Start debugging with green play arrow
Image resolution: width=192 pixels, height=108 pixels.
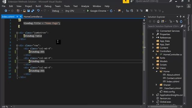[x=88, y=11]
